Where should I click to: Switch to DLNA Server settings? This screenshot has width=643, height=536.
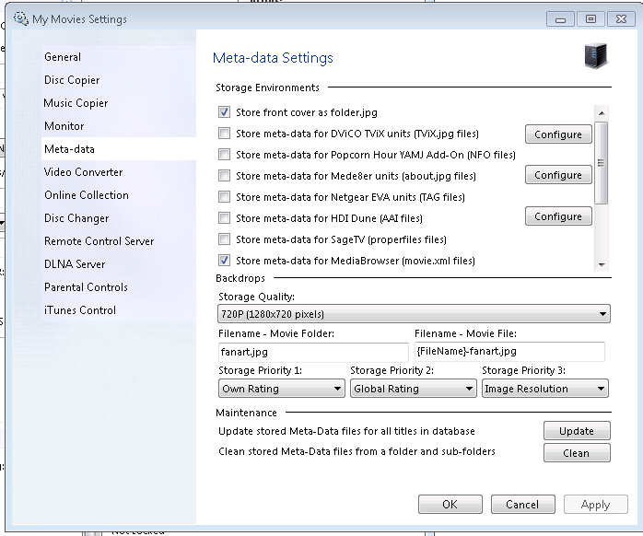(75, 264)
